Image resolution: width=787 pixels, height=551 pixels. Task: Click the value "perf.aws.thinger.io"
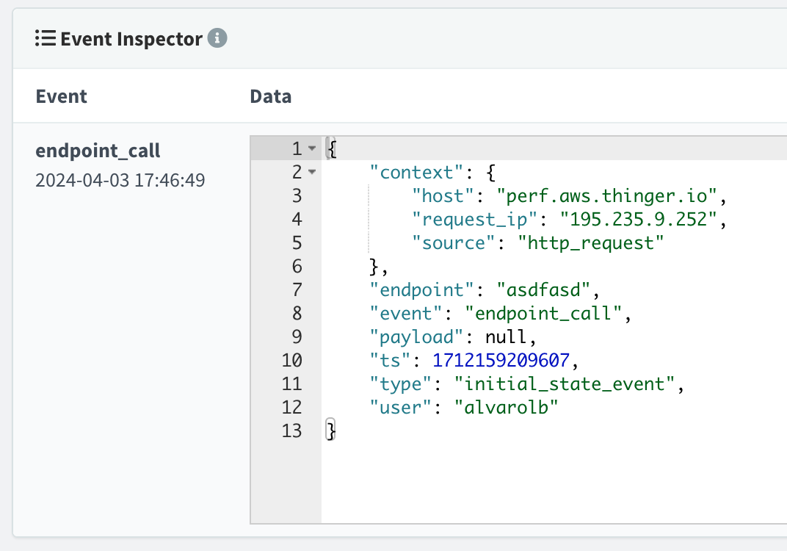coord(607,196)
